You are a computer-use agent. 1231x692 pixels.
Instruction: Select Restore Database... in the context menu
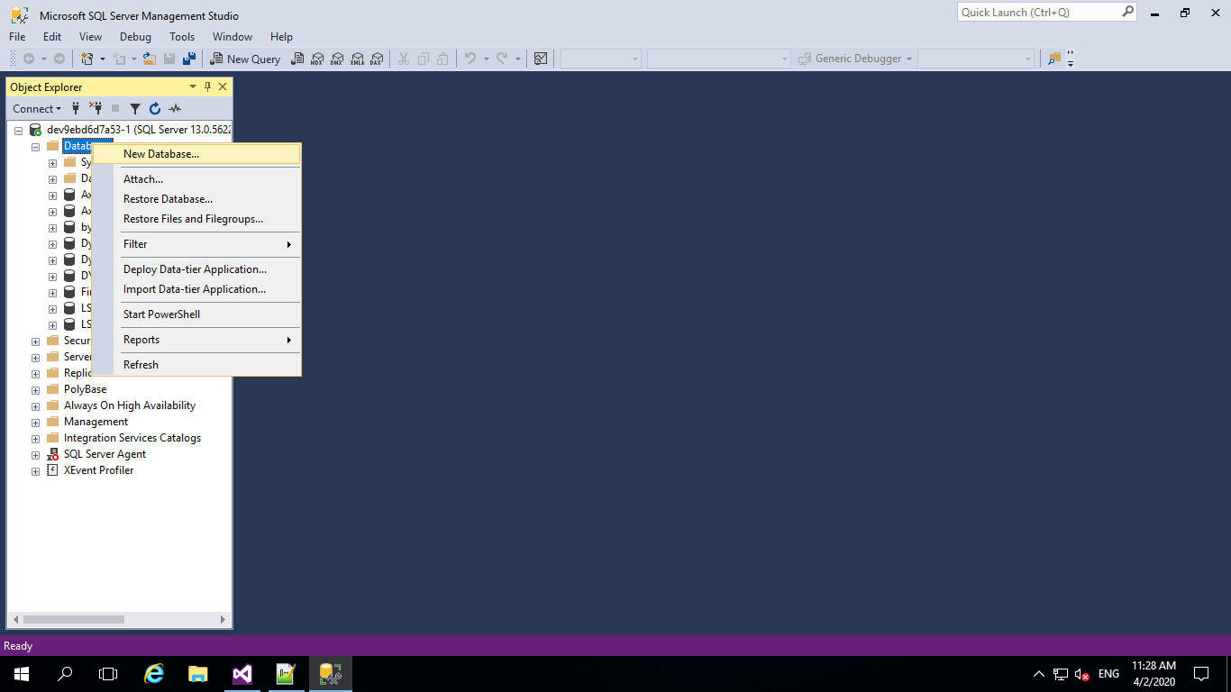(x=196, y=199)
